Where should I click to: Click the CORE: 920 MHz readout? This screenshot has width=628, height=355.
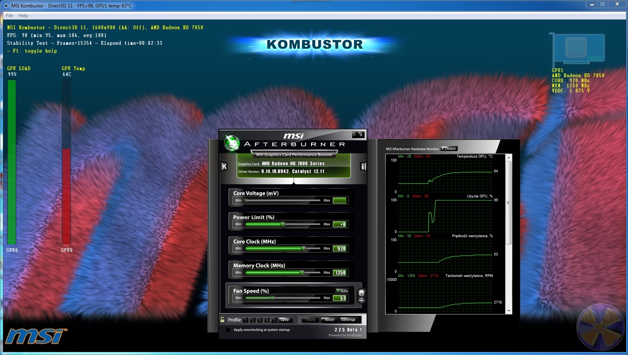pyautogui.click(x=571, y=80)
